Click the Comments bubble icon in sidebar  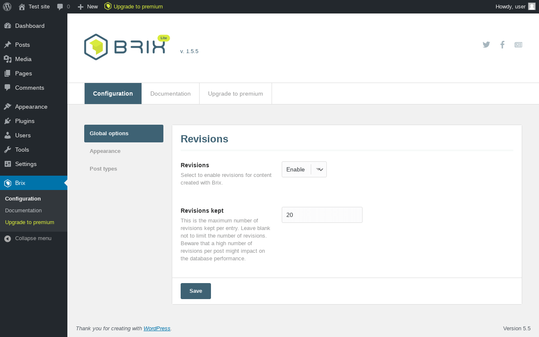[8, 88]
